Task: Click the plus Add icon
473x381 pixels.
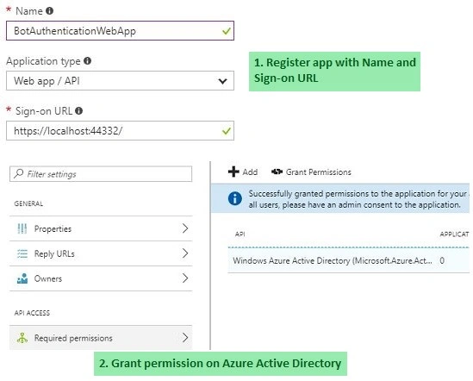Action: [233, 172]
